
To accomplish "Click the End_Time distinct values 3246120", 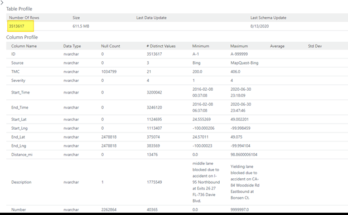I will click(x=154, y=107).
